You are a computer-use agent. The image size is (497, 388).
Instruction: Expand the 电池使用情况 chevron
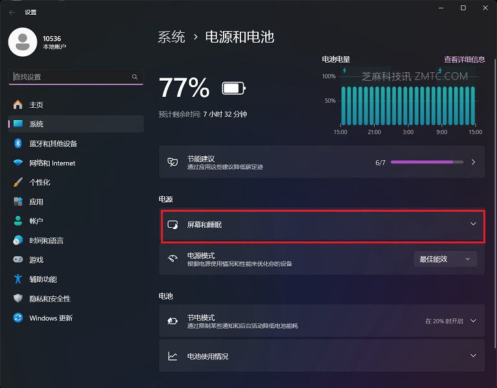tap(473, 356)
